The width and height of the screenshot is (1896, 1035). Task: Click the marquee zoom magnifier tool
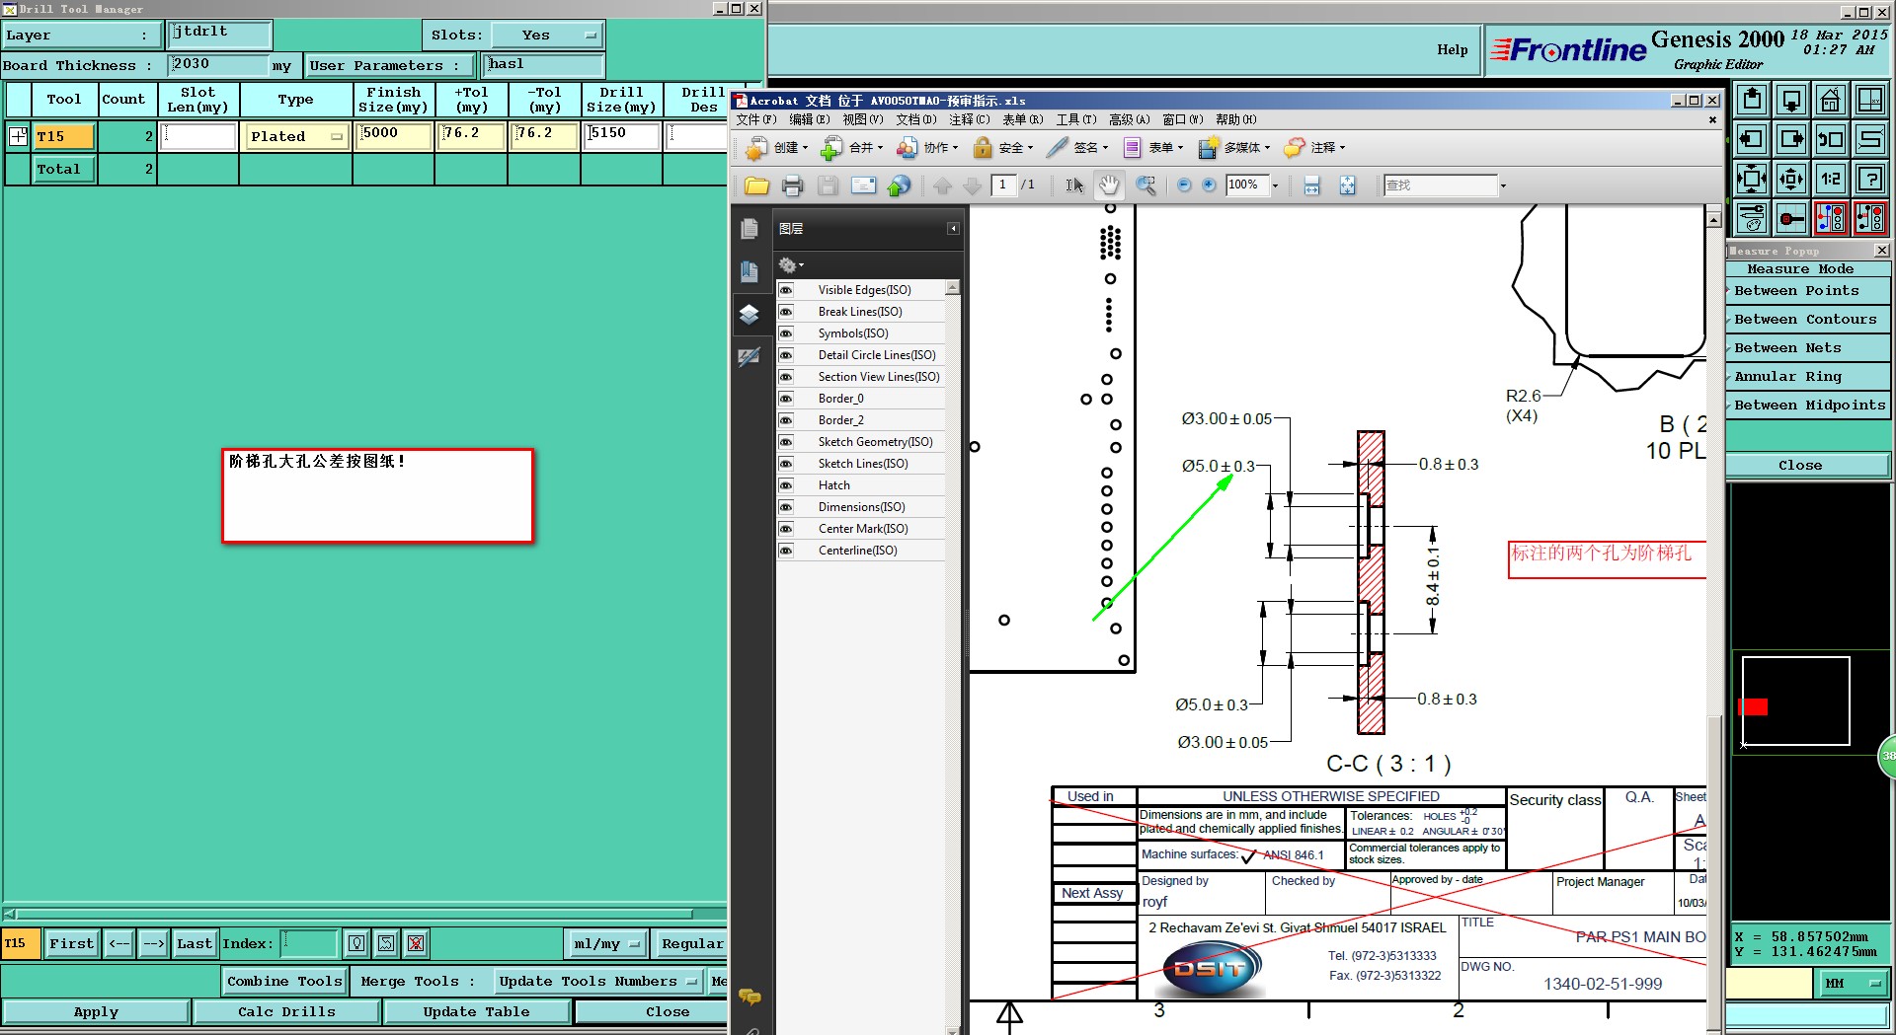1145,185
